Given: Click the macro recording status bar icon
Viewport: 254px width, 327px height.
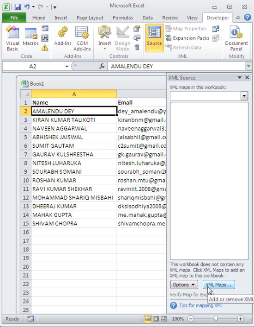Looking at the screenshot, I should [30, 319].
